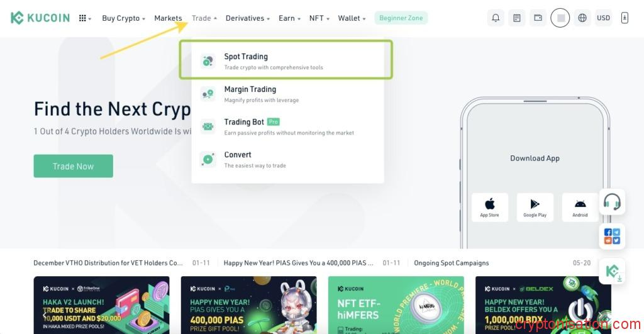Viewport: 644px width, 334px height.
Task: Click the download app phone icon
Action: click(625, 18)
